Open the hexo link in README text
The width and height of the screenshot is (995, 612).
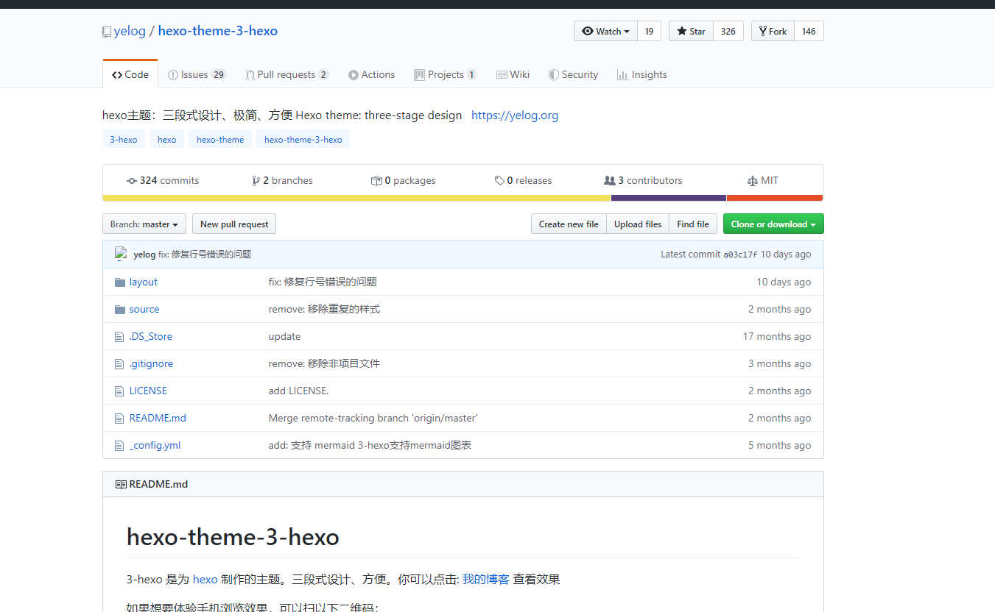pyautogui.click(x=205, y=580)
